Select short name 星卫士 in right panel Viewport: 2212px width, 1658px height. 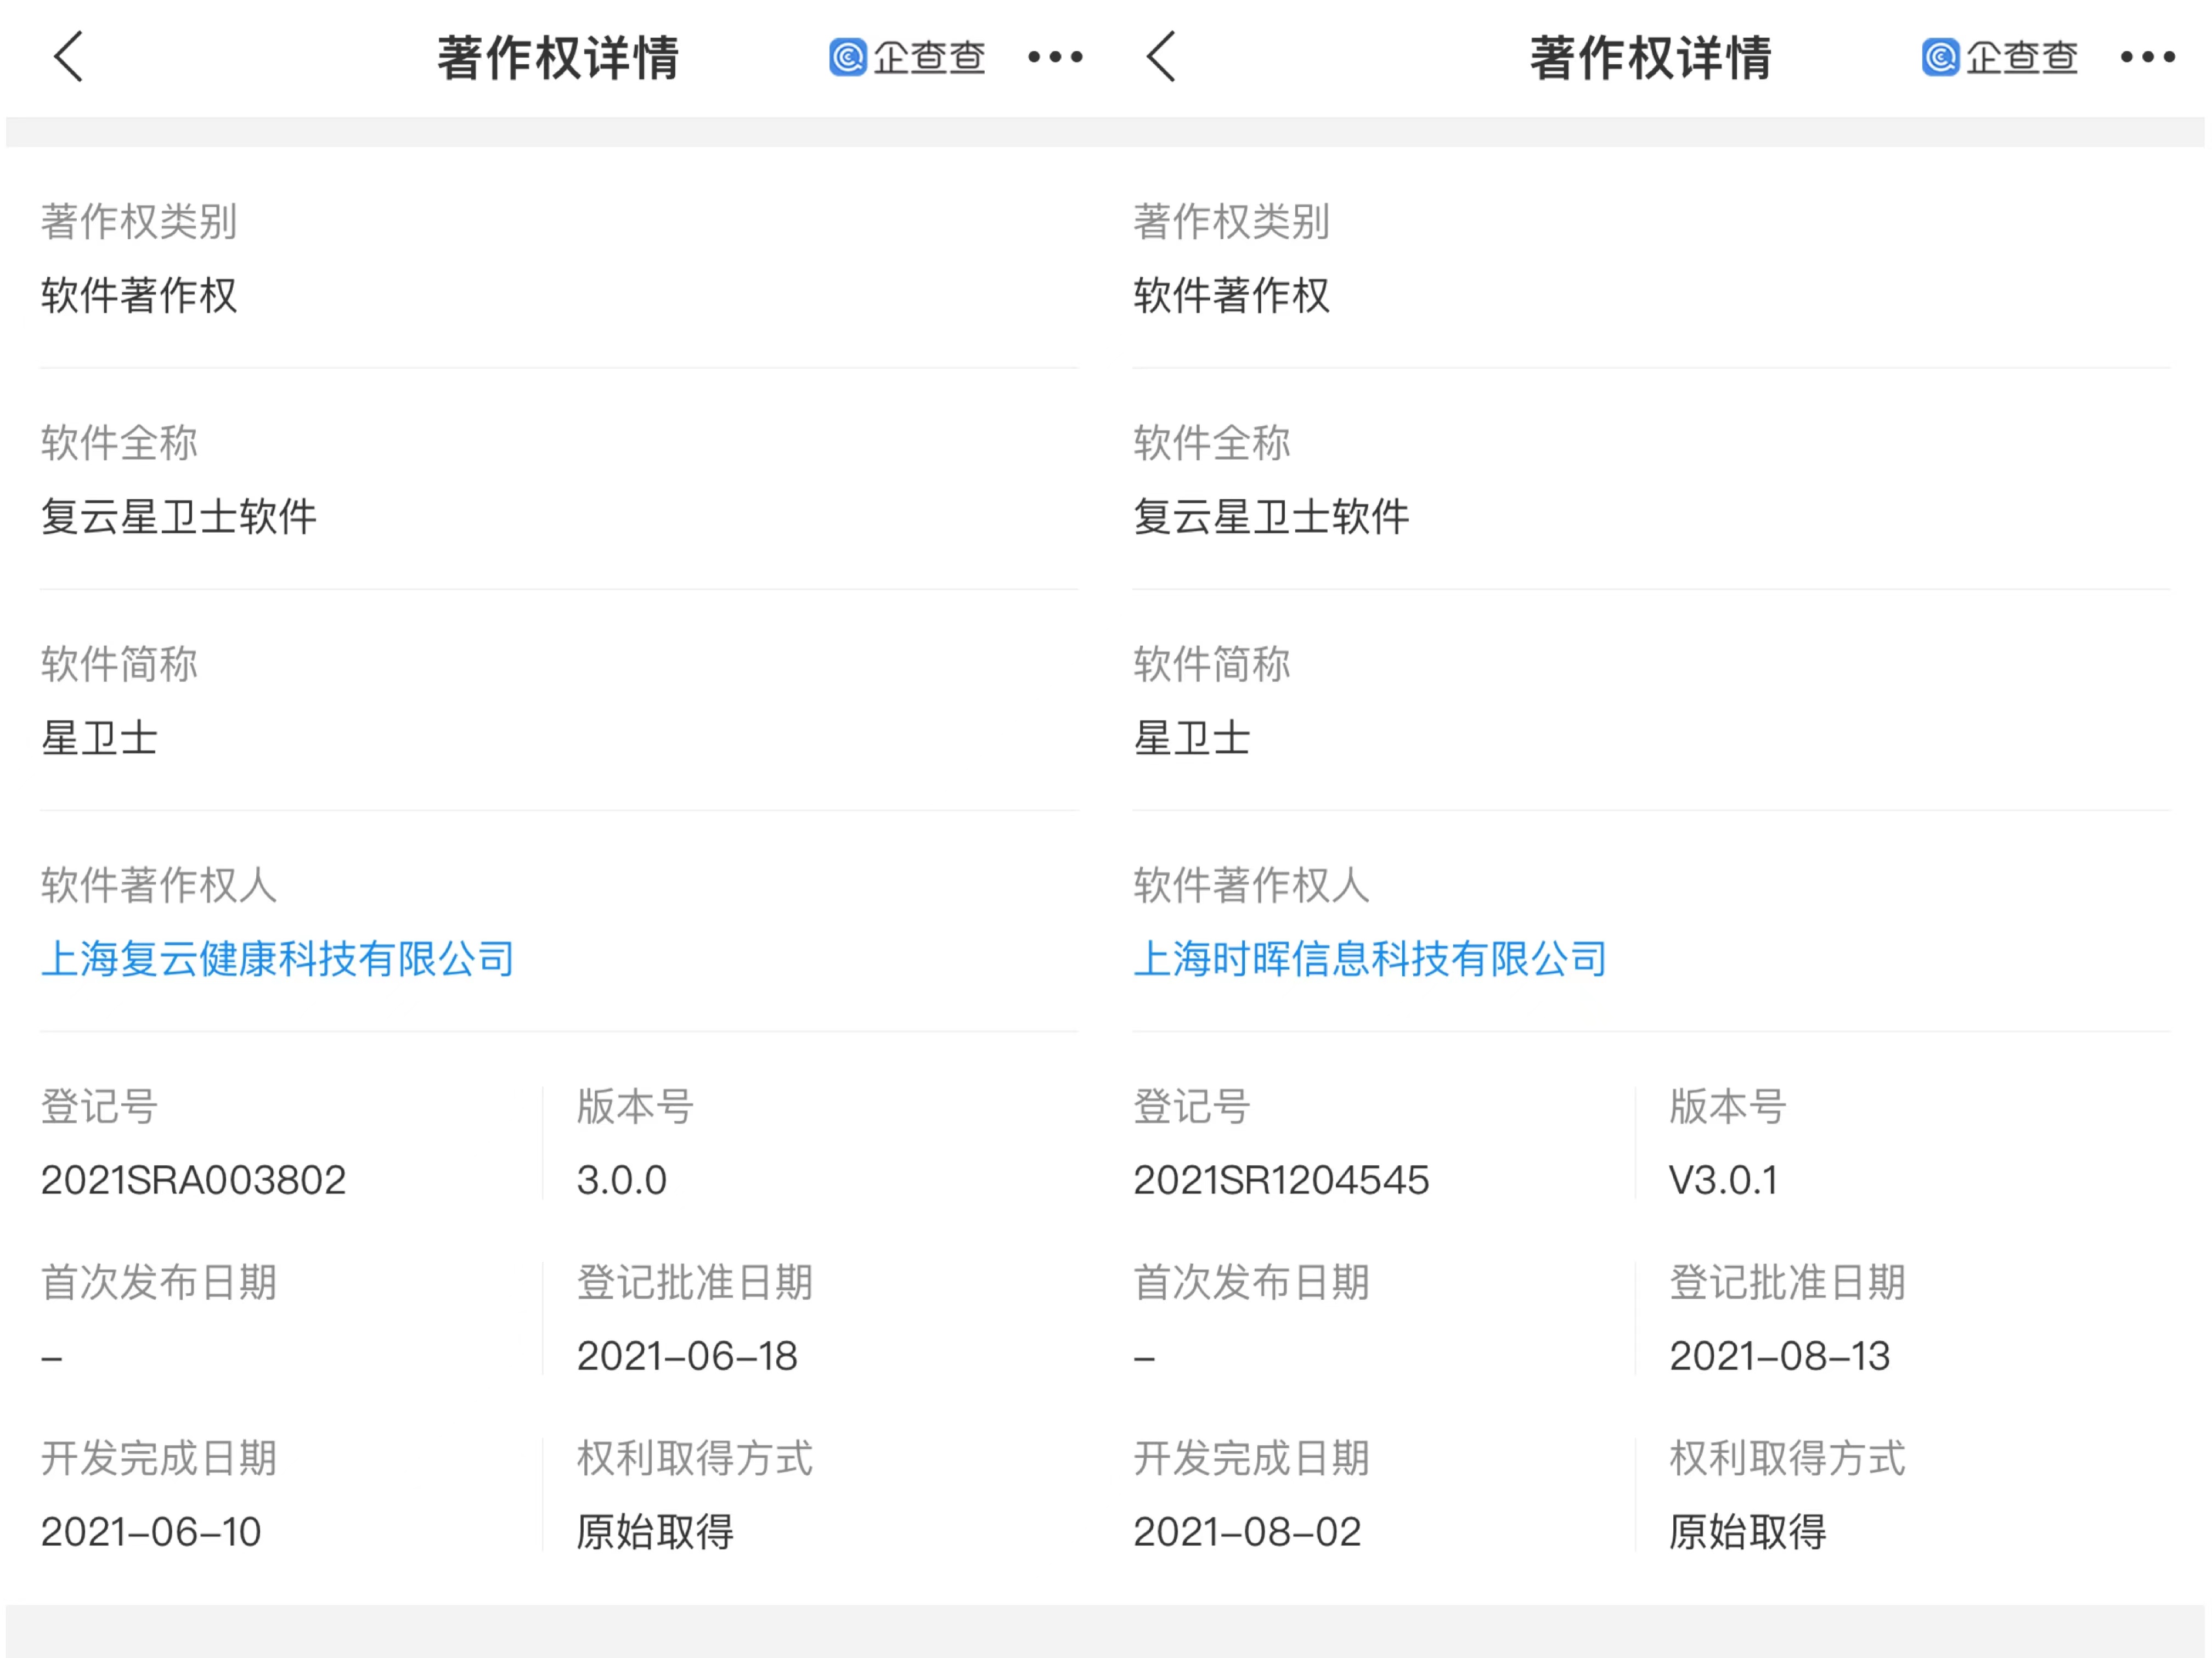tap(1192, 738)
